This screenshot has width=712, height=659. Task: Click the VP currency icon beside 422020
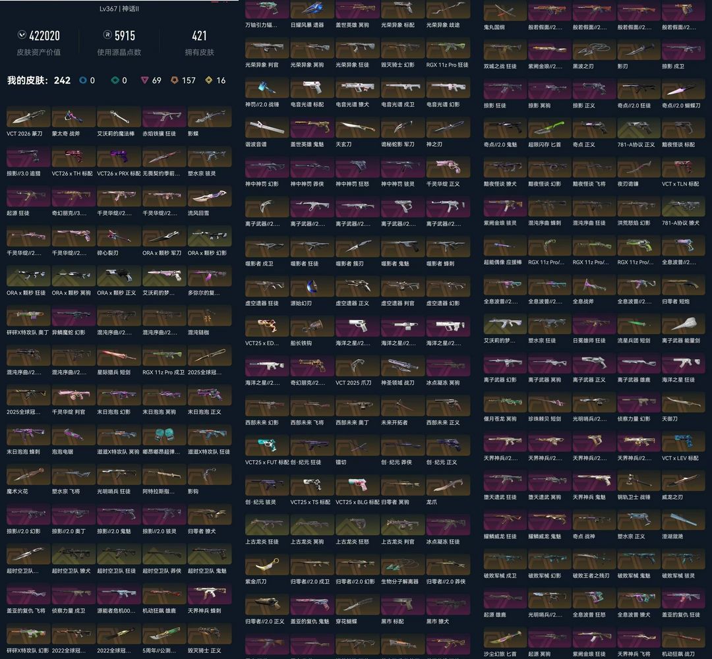click(x=22, y=36)
